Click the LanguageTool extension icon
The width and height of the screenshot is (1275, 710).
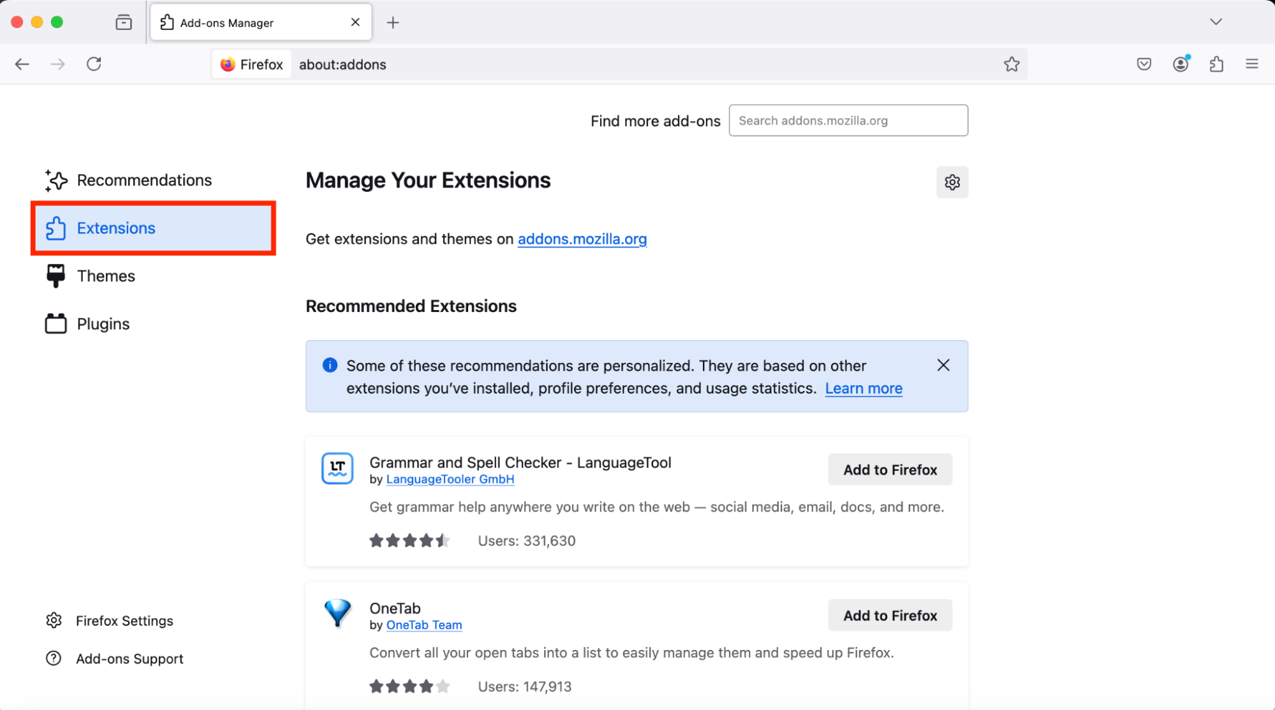click(x=337, y=468)
